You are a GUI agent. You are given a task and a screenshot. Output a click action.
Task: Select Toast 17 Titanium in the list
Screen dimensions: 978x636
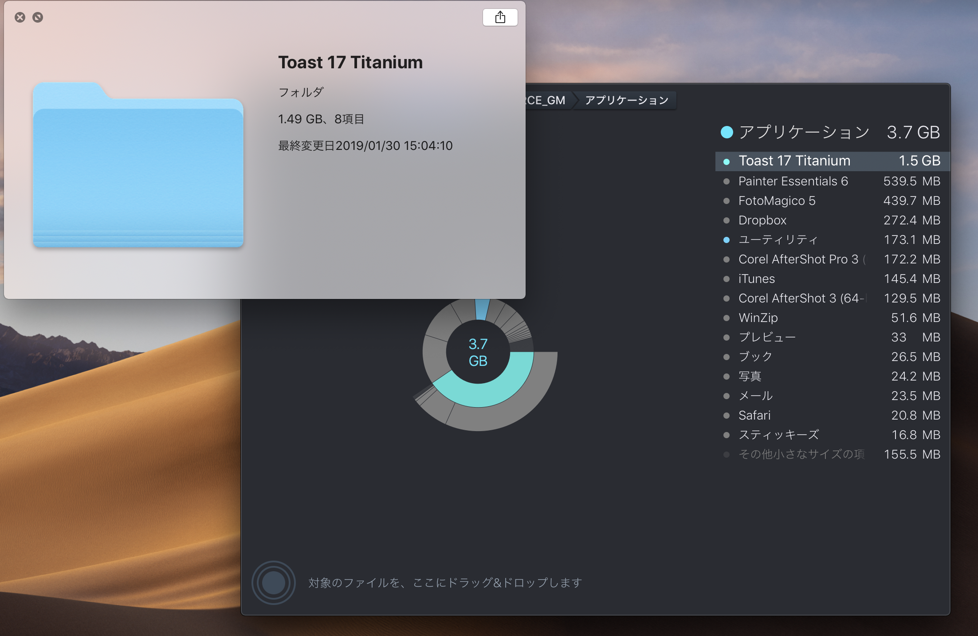tap(833, 161)
